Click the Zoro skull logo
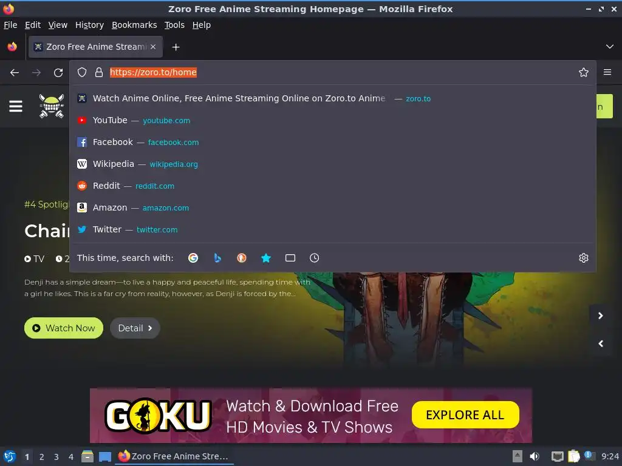This screenshot has height=466, width=622. click(52, 106)
